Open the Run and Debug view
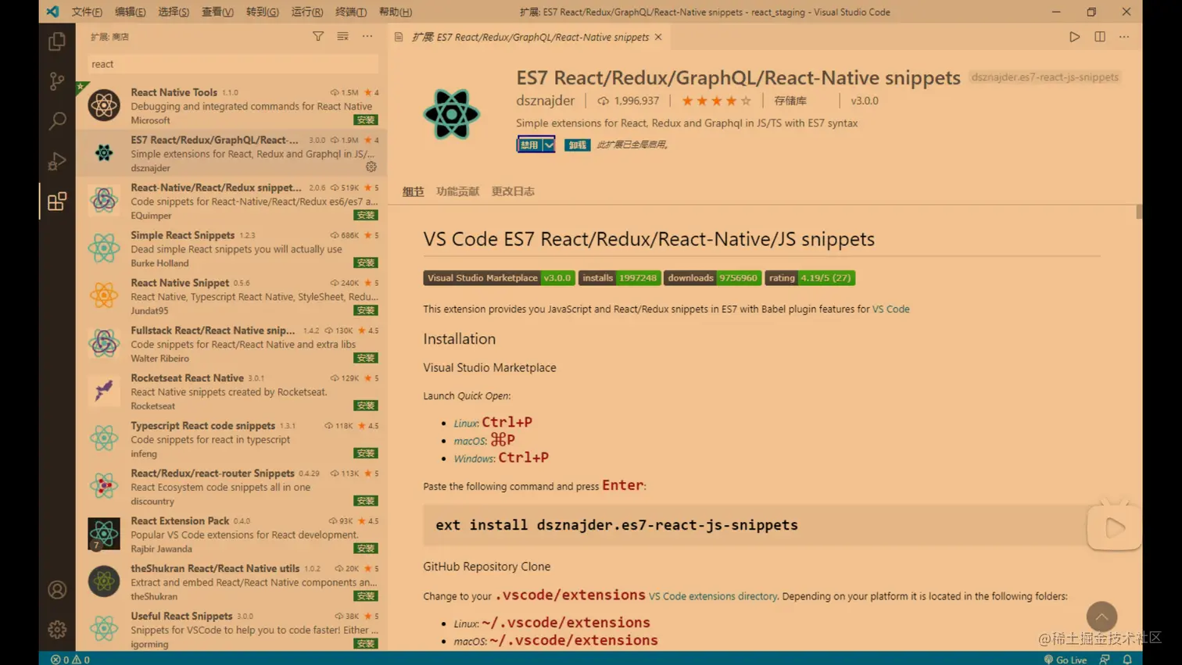The height and width of the screenshot is (665, 1182). [x=57, y=161]
